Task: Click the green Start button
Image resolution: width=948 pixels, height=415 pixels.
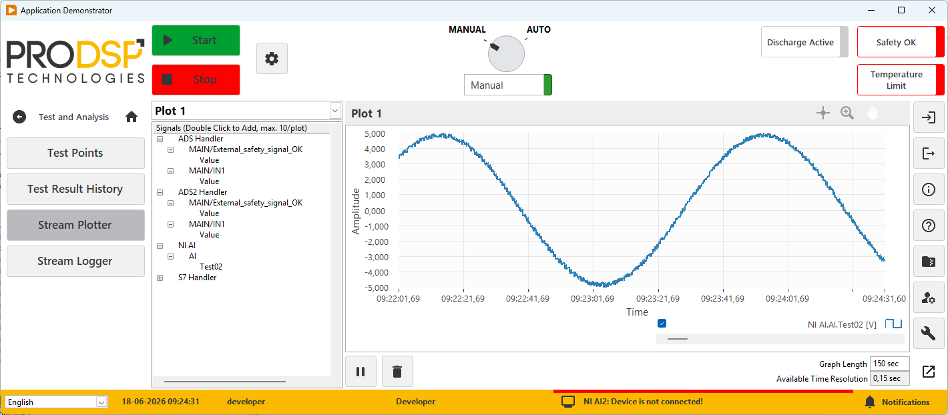Action: pyautogui.click(x=196, y=40)
